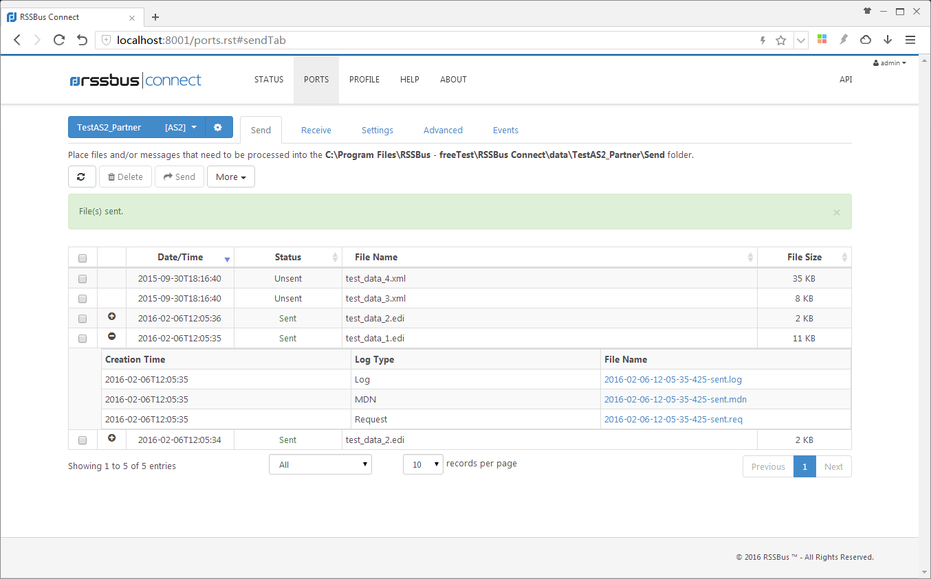The width and height of the screenshot is (931, 579).
Task: Open browser downloads with the arrow icon
Action: click(888, 40)
